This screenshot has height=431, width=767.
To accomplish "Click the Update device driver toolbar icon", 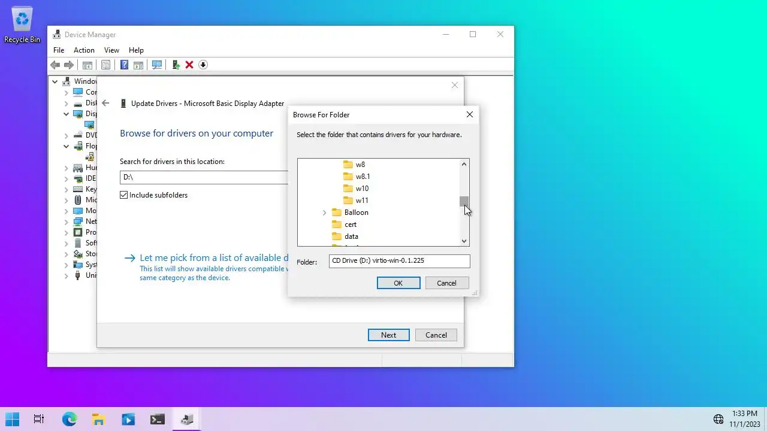I will tap(176, 65).
